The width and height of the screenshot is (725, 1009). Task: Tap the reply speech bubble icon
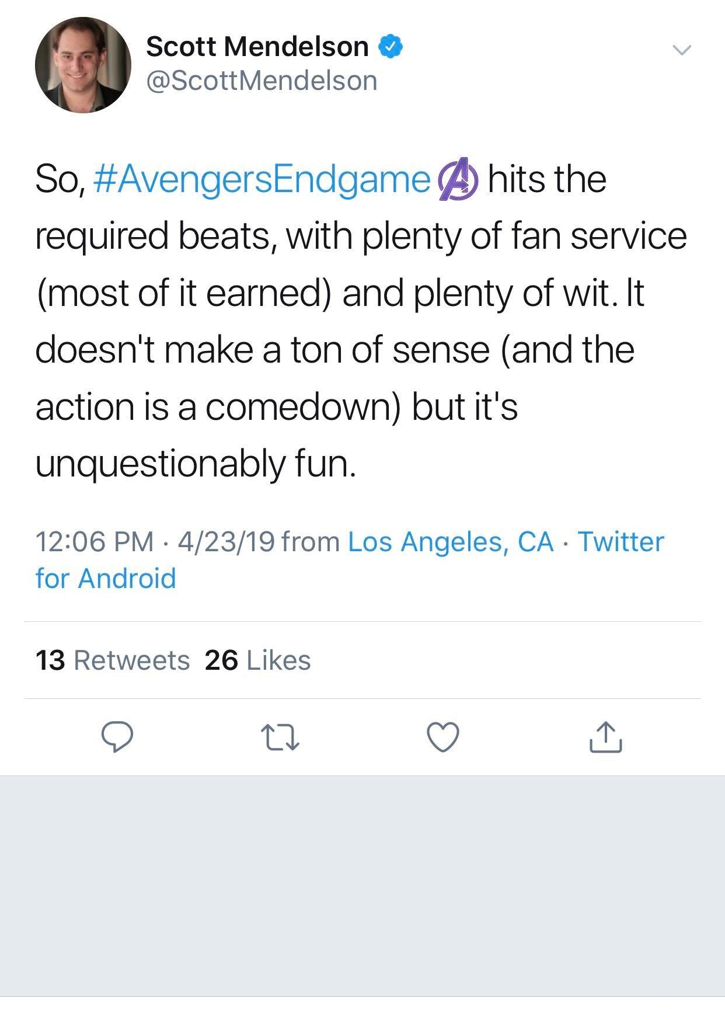pos(117,737)
